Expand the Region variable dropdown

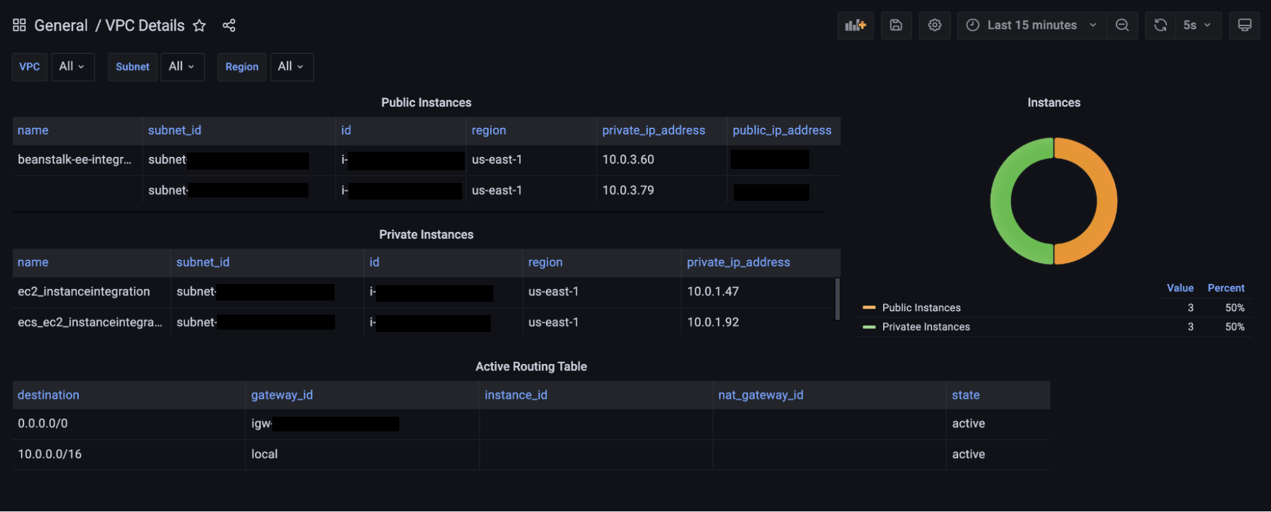292,67
